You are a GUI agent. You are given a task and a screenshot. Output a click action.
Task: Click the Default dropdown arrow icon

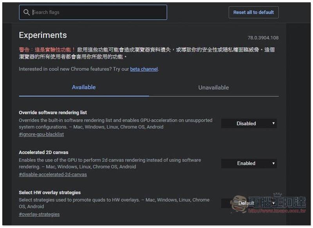(x=273, y=203)
